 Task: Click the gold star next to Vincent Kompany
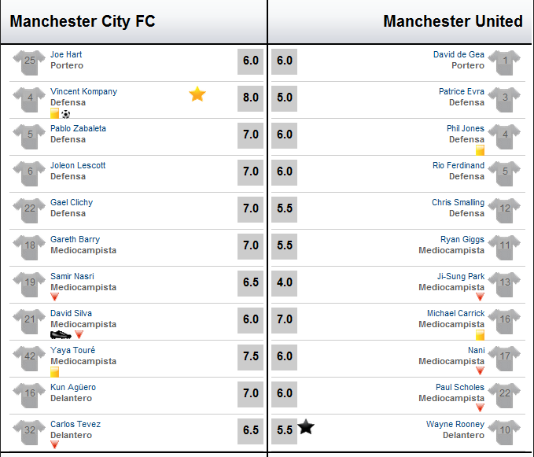(x=197, y=94)
